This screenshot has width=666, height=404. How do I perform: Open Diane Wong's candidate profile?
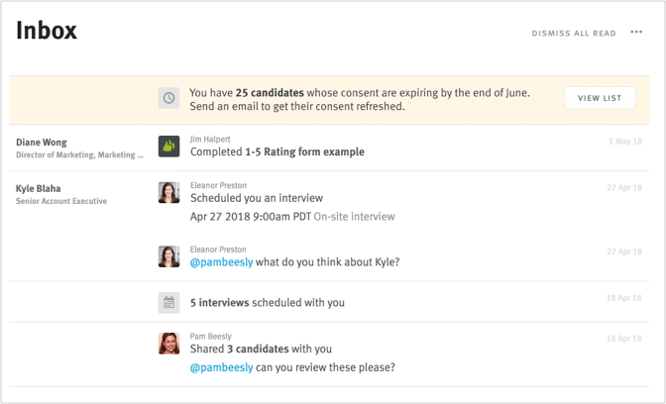[x=42, y=143]
